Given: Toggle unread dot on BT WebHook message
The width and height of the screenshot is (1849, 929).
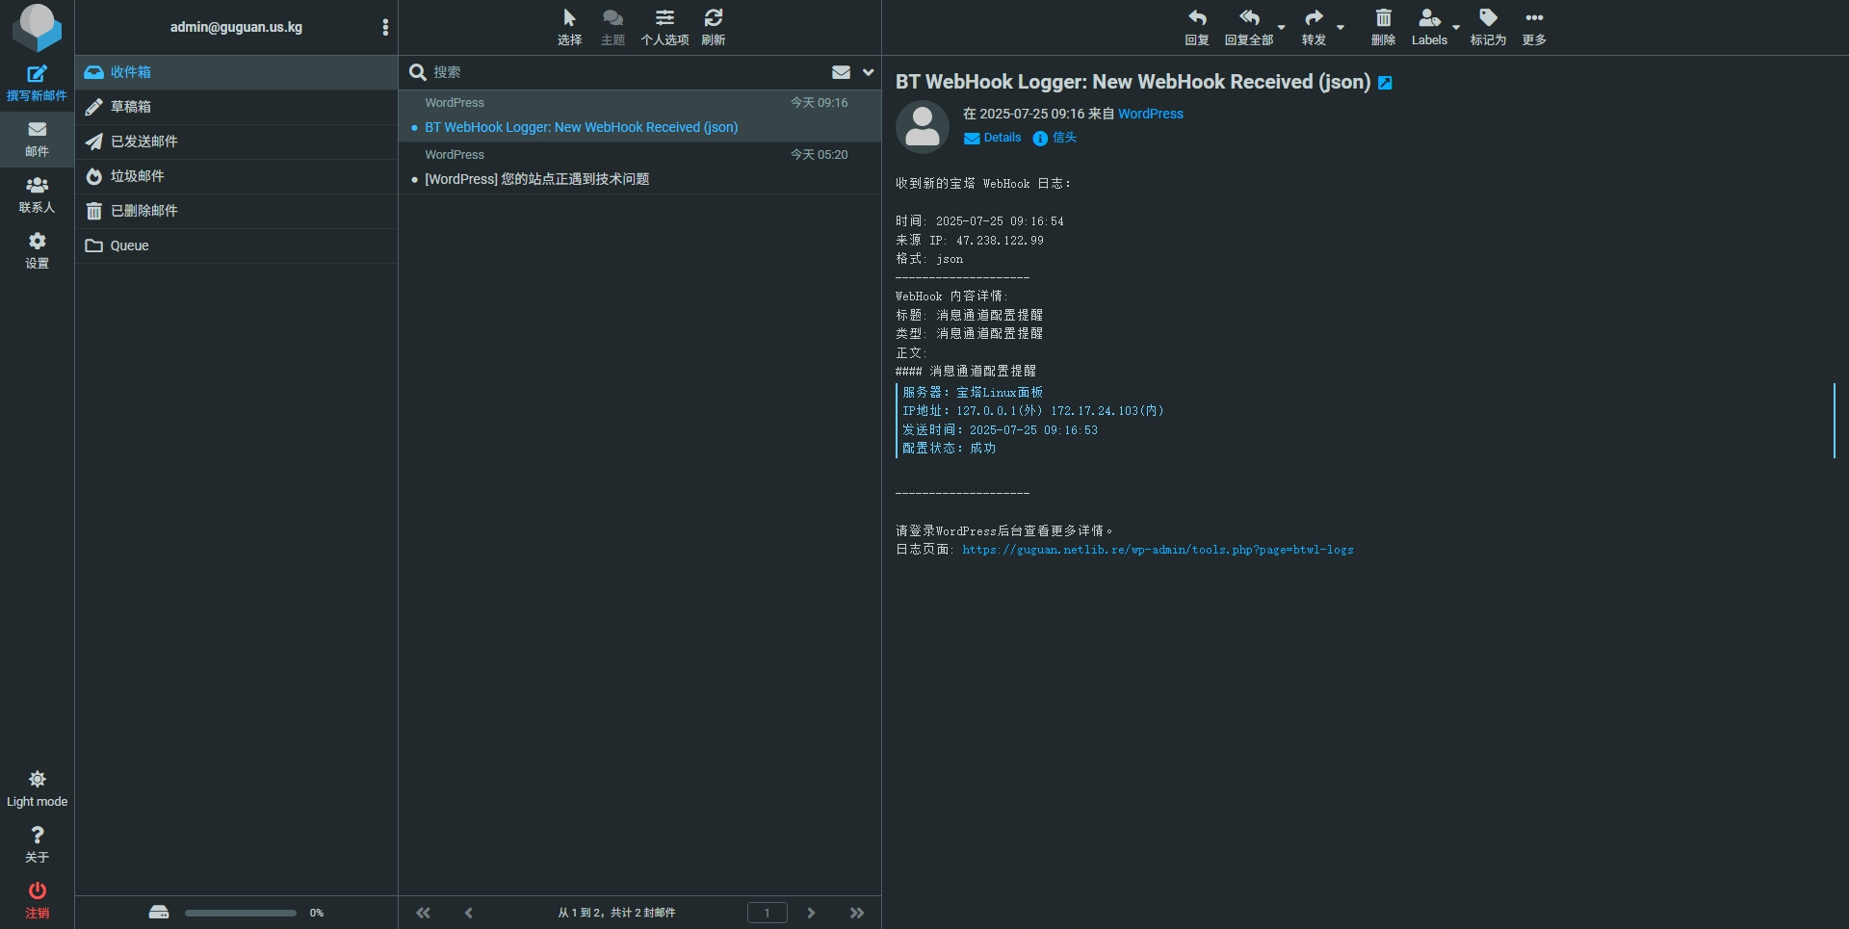Looking at the screenshot, I should click(414, 128).
